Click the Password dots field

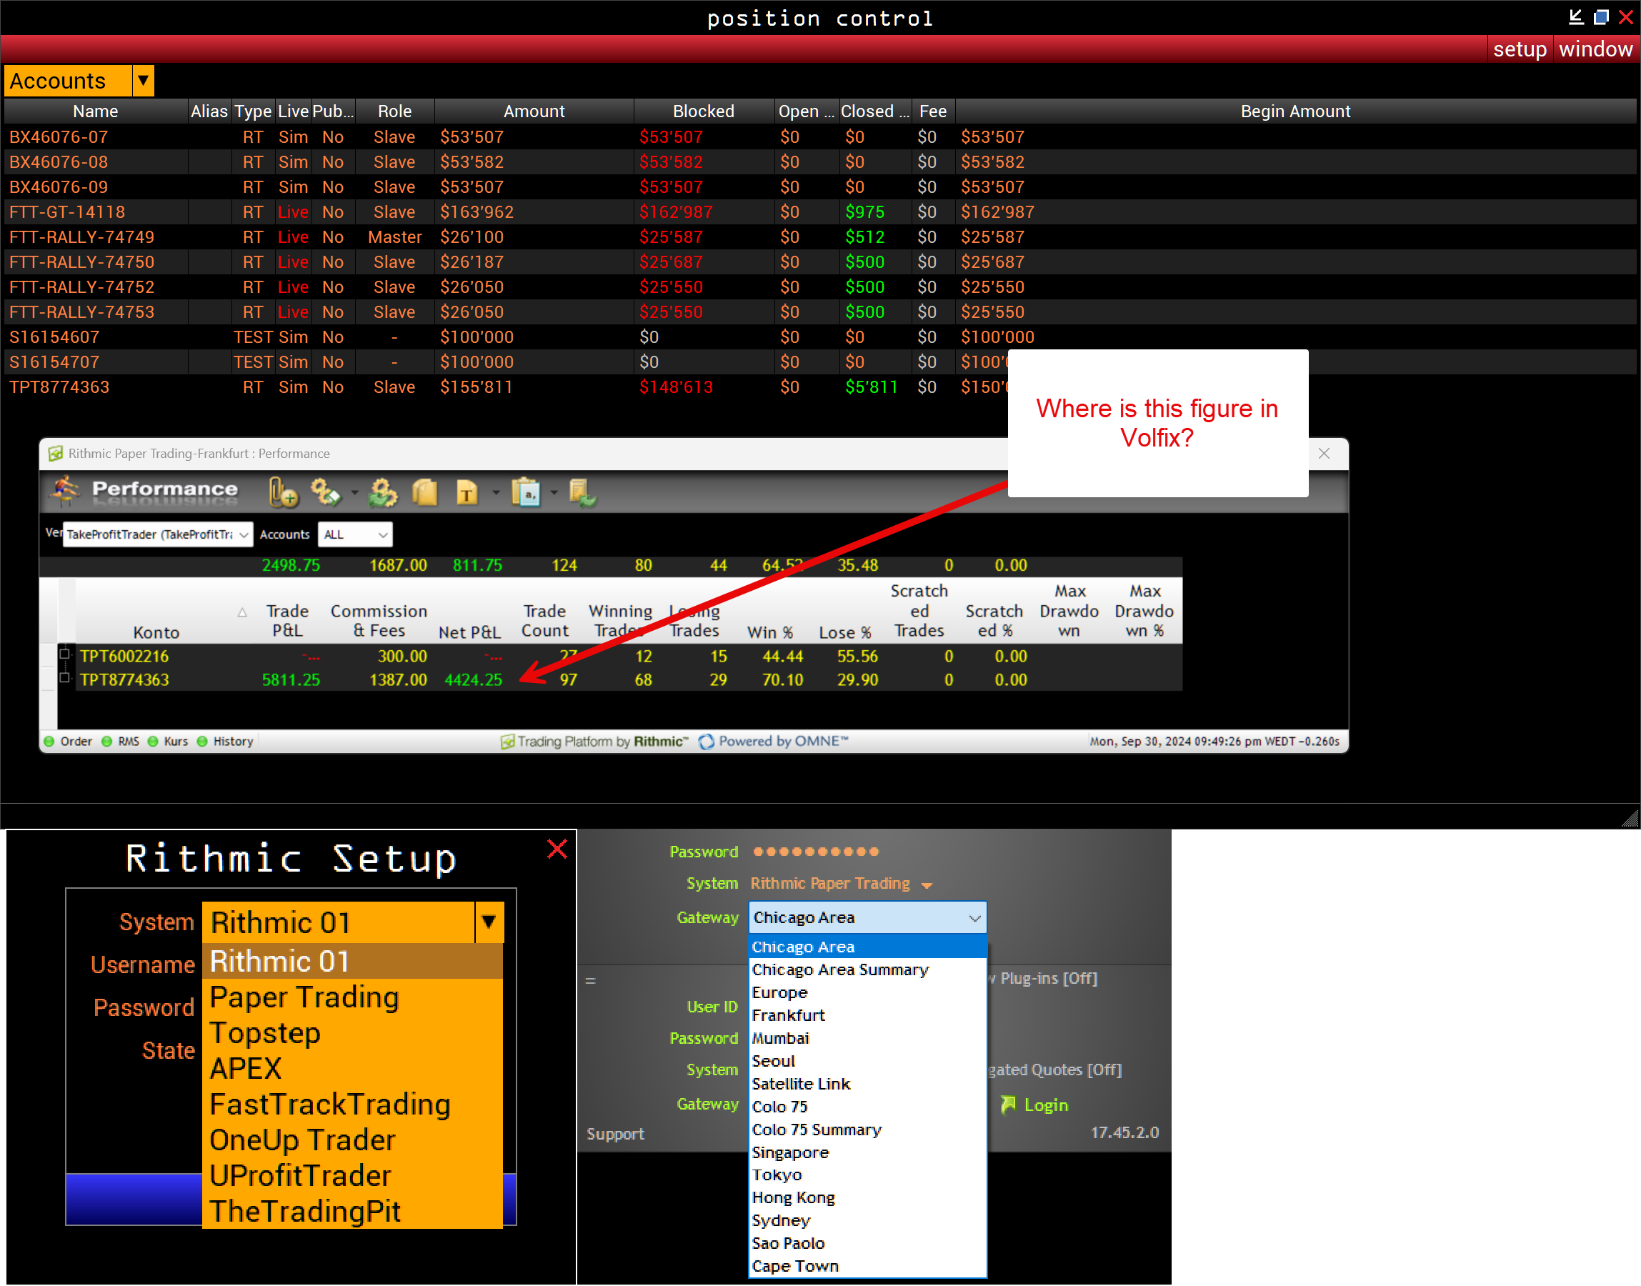816,852
